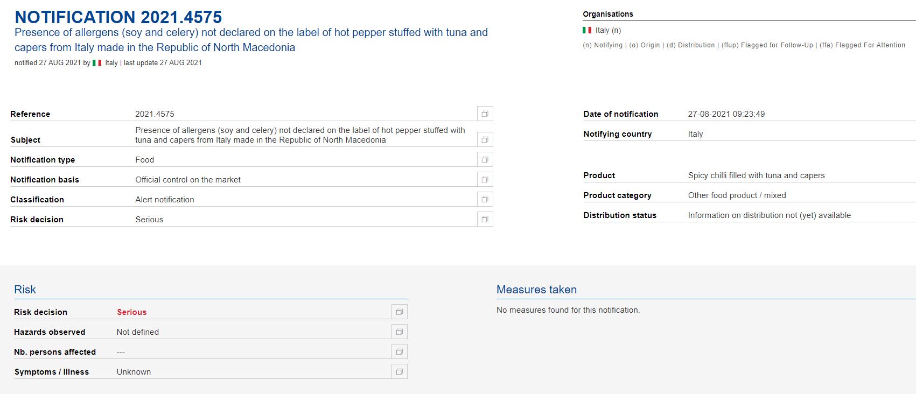Click copy icon in Reference row

(x=485, y=114)
